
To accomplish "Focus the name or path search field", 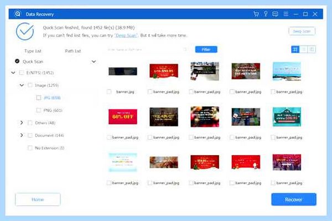I will (146, 50).
